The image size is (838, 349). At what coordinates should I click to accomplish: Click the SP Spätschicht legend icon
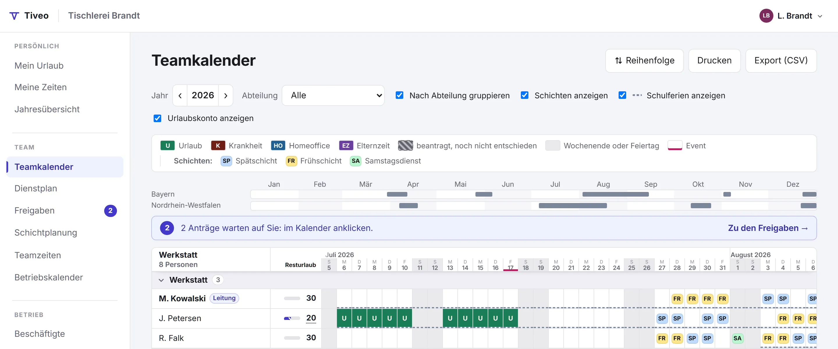click(x=226, y=161)
